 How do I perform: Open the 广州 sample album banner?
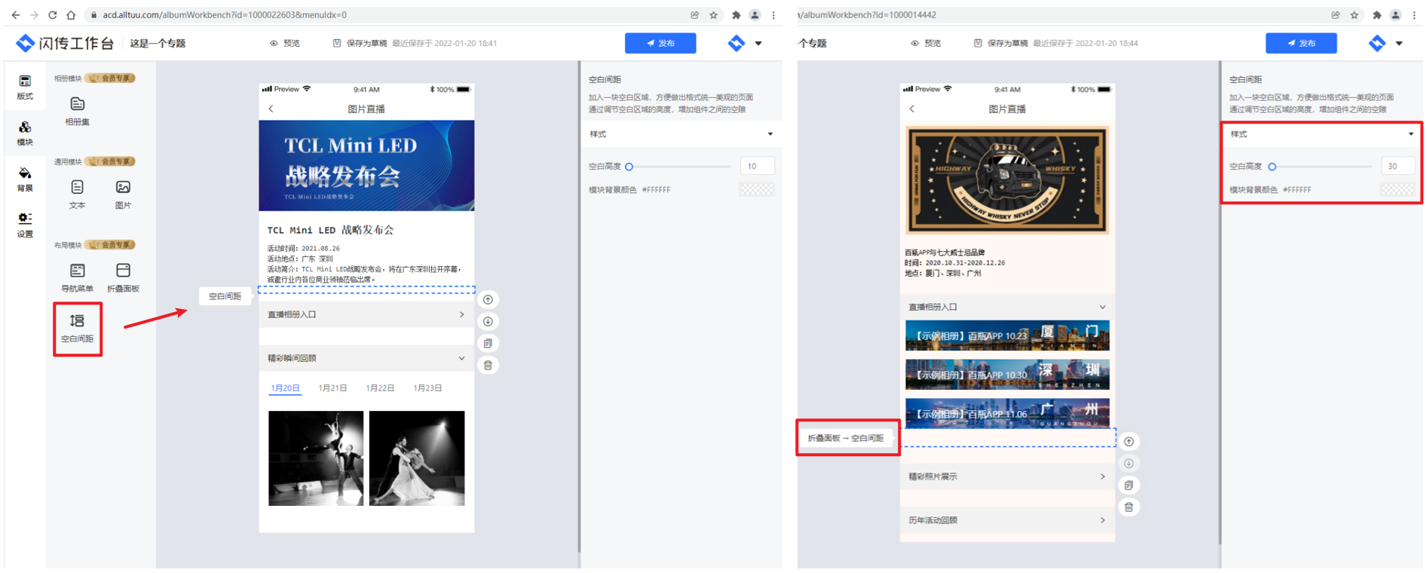tap(1007, 413)
